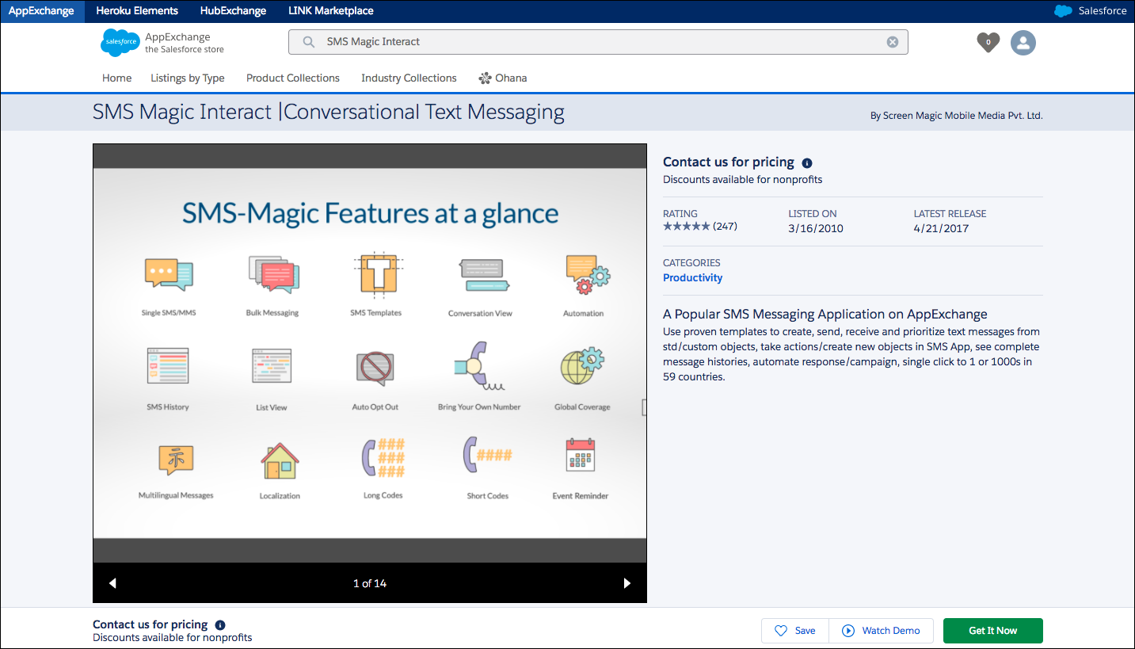The height and width of the screenshot is (649, 1135).
Task: Click the Salesforce text in top bar
Action: click(x=1103, y=11)
